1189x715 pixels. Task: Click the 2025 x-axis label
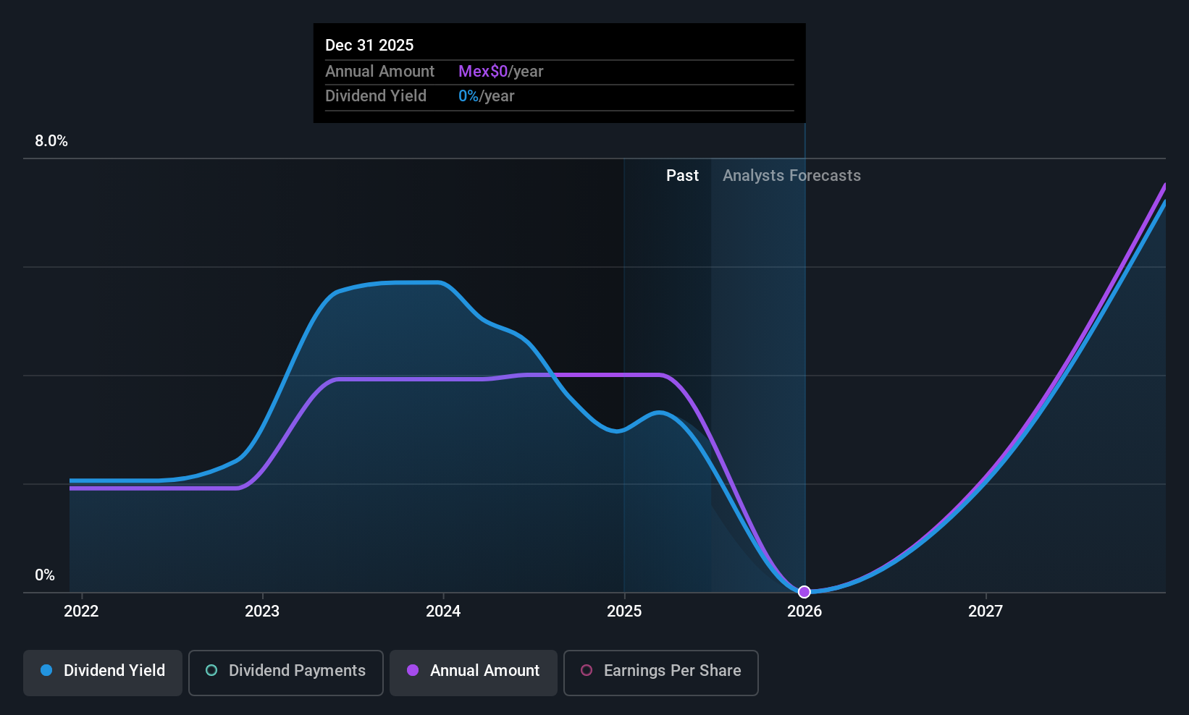624,611
